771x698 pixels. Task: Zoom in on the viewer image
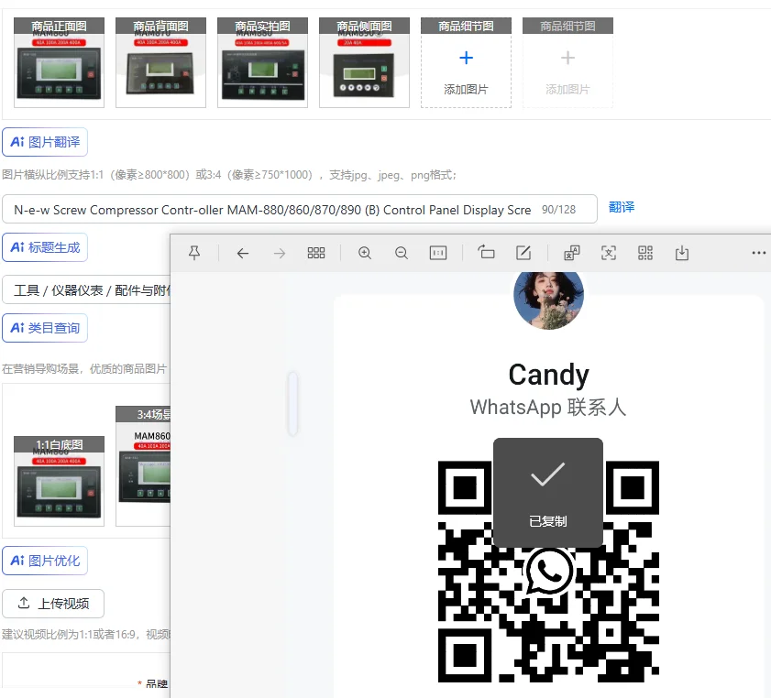pos(364,253)
